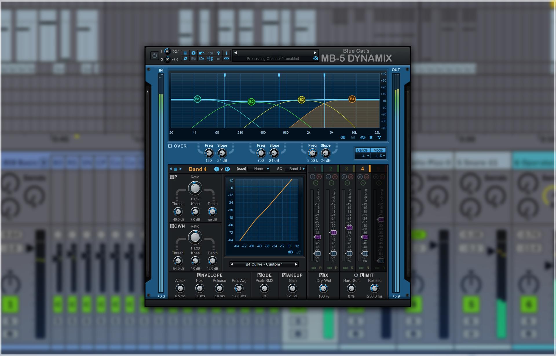Click the Attack envelope knob
This screenshot has width=556, height=356.
click(180, 288)
